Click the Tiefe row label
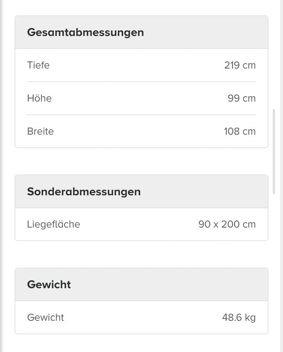 (x=38, y=66)
